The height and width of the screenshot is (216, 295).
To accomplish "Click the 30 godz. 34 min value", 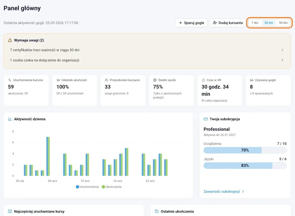I will click(215, 90).
